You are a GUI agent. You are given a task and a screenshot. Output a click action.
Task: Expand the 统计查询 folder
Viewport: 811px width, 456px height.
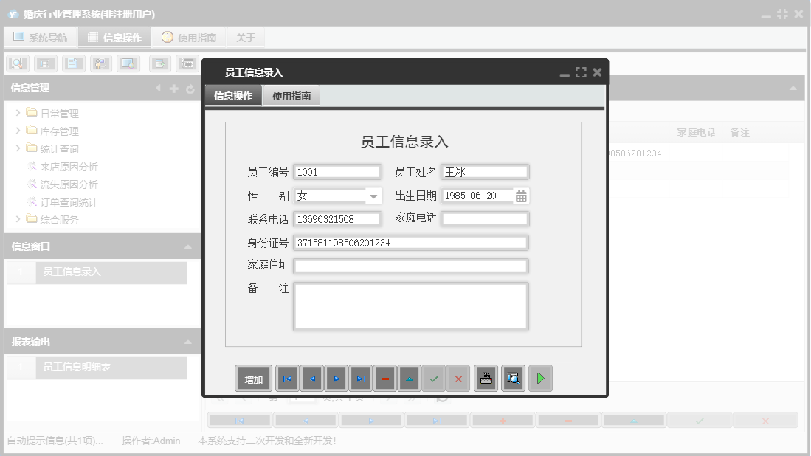point(16,148)
